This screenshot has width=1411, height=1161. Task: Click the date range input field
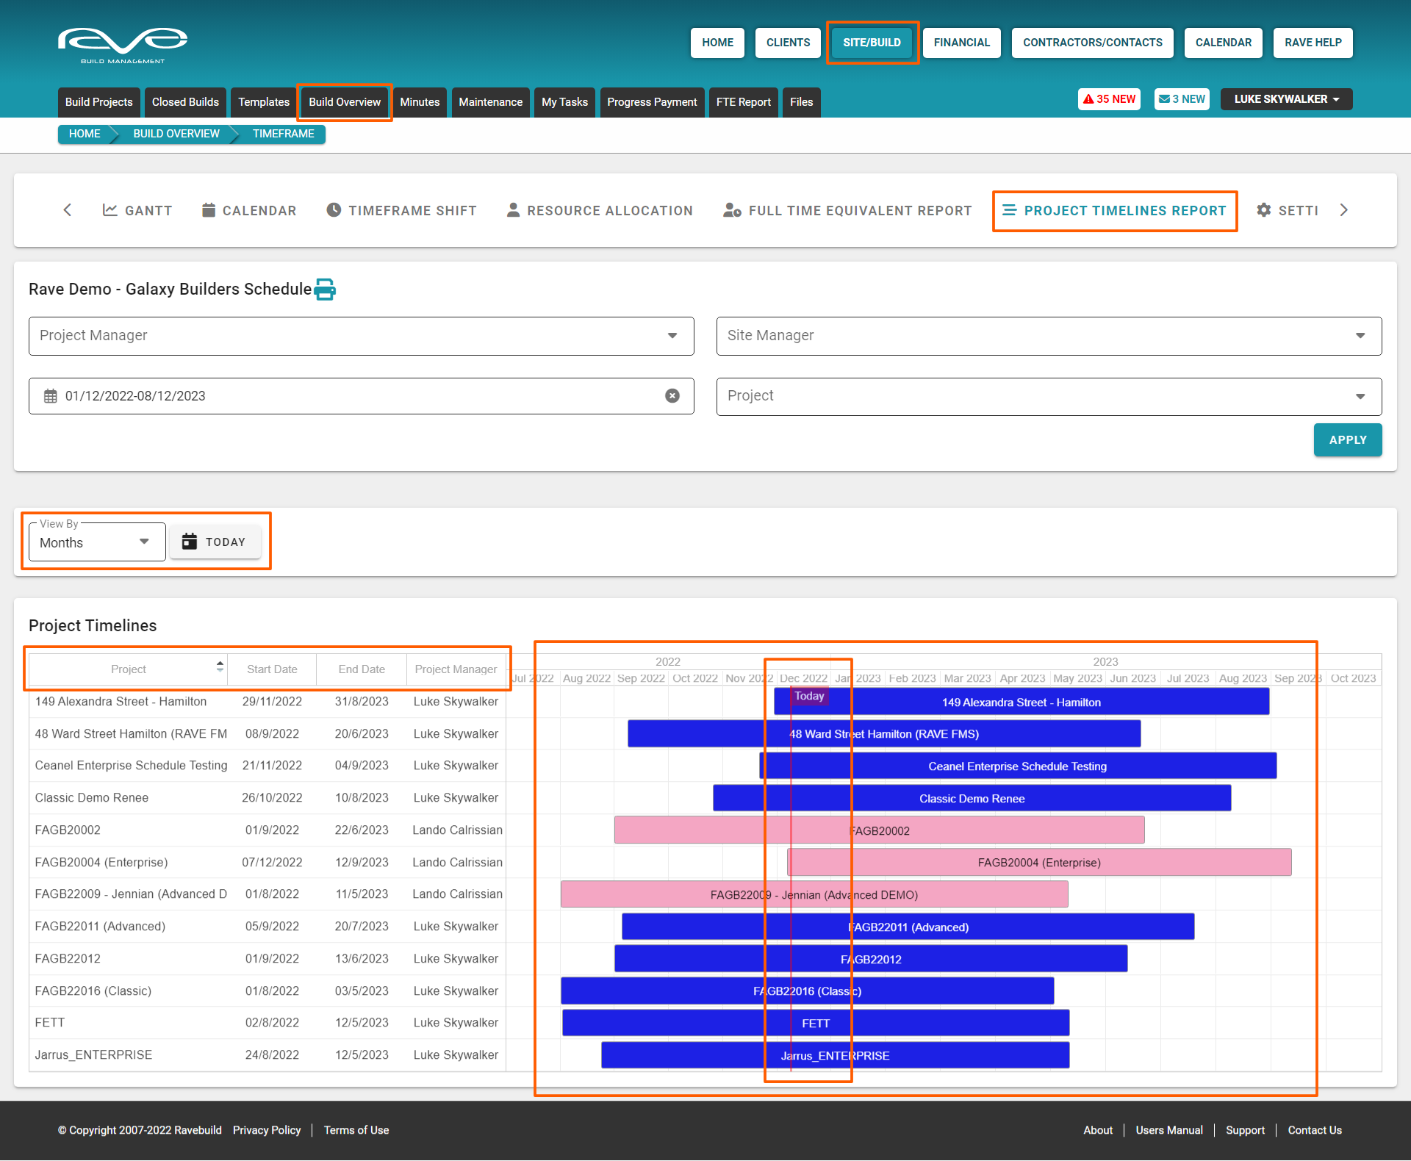[353, 396]
